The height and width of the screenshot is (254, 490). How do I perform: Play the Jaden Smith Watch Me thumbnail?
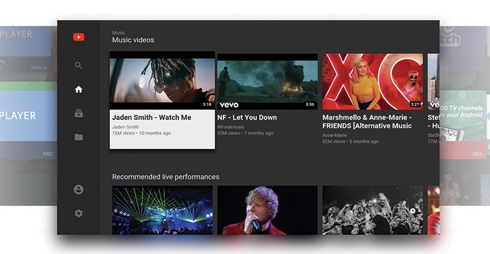click(162, 81)
